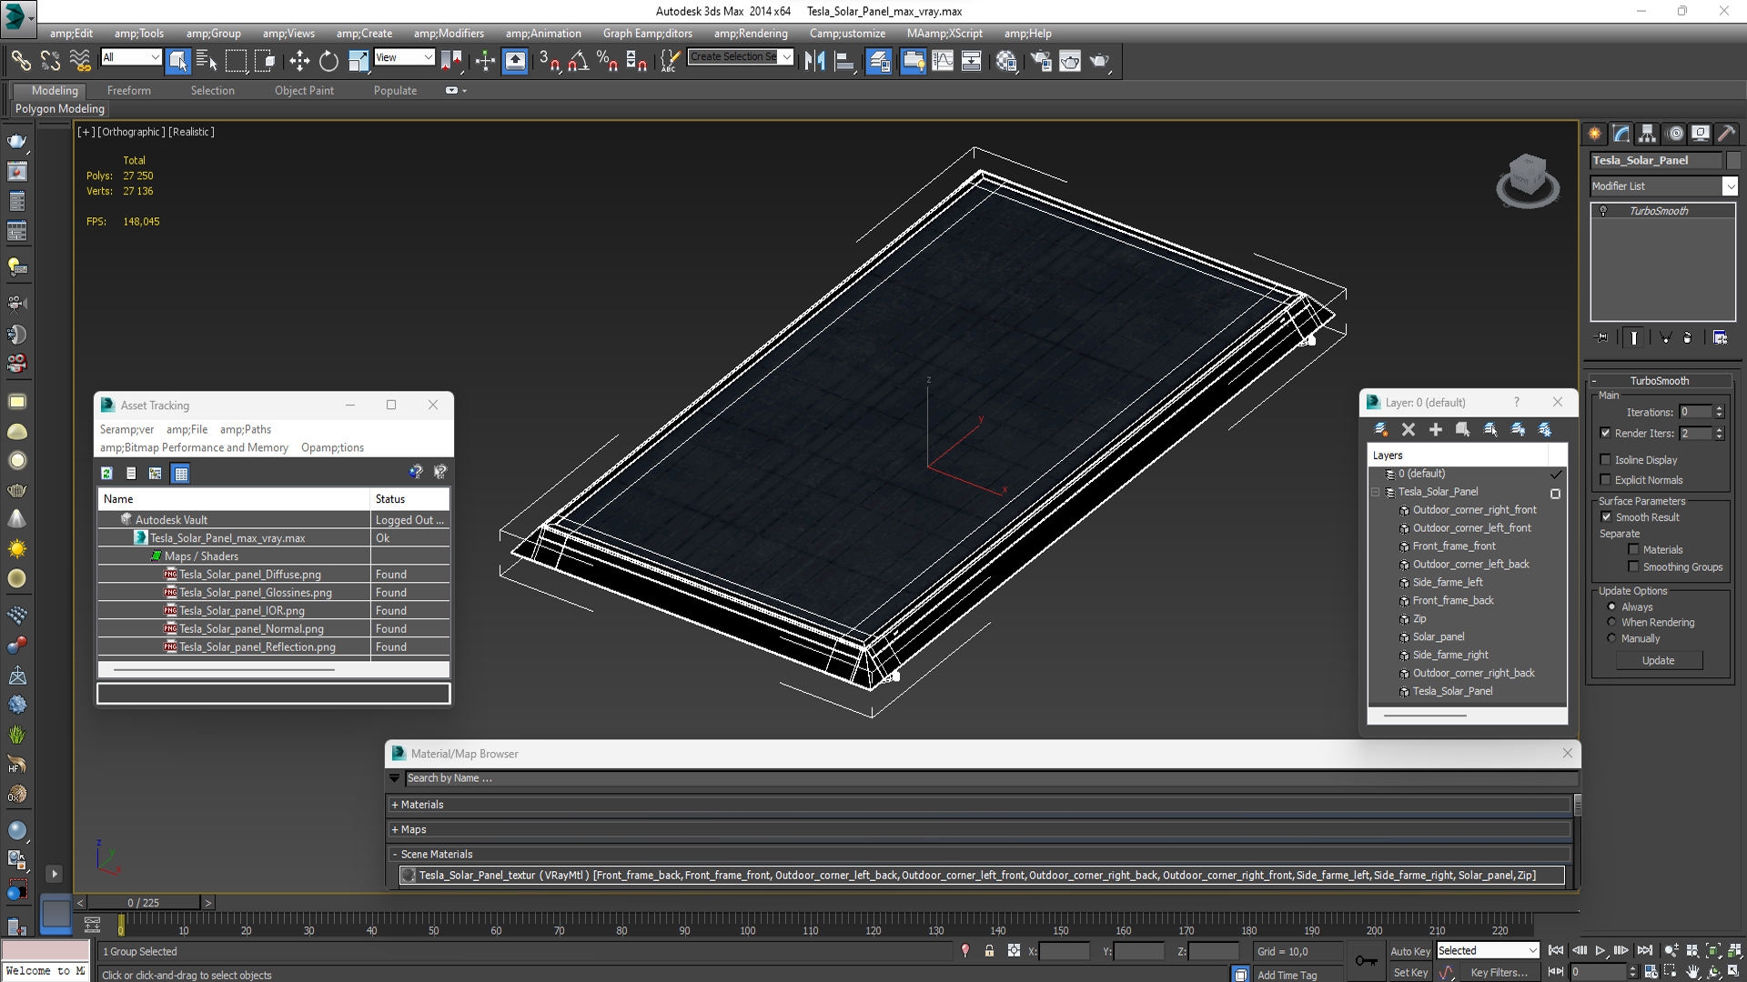Image resolution: width=1747 pixels, height=982 pixels.
Task: Click the Play Animation button
Action: 1600,950
